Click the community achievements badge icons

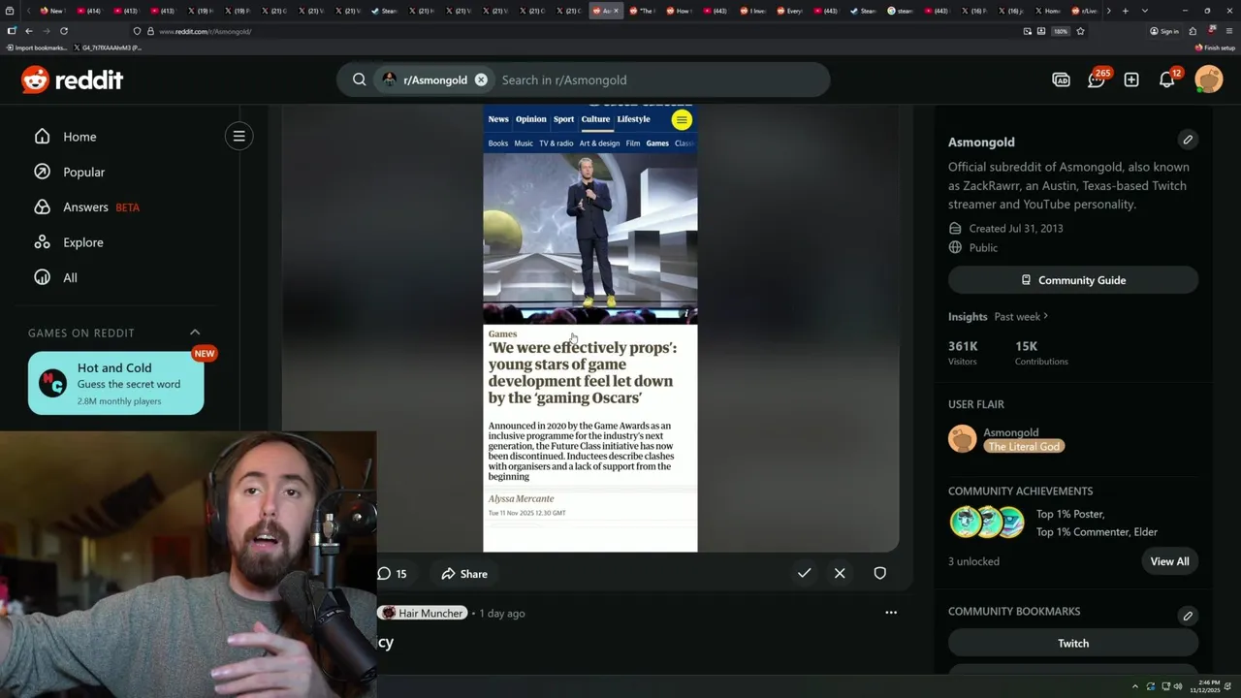coord(987,522)
